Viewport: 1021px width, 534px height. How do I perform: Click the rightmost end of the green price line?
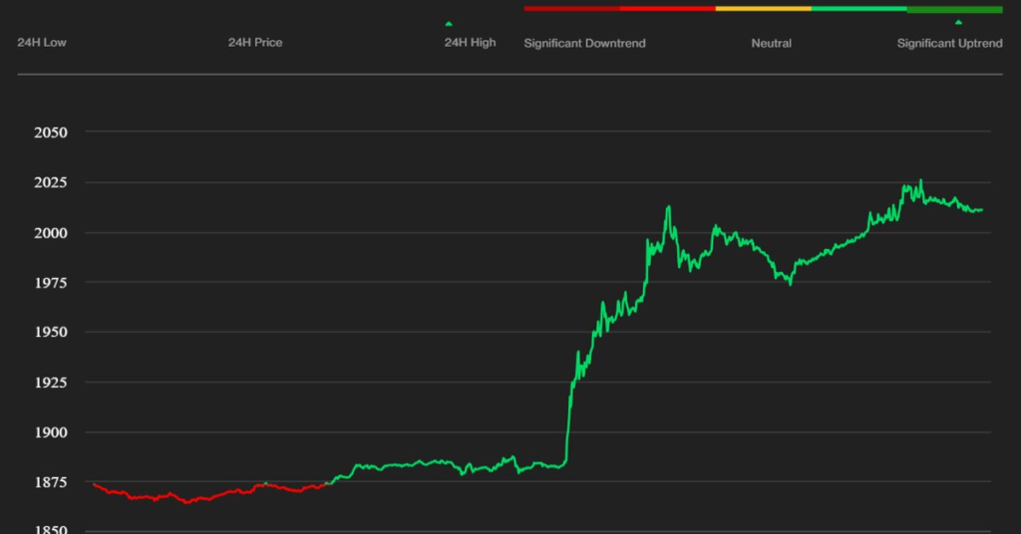981,210
